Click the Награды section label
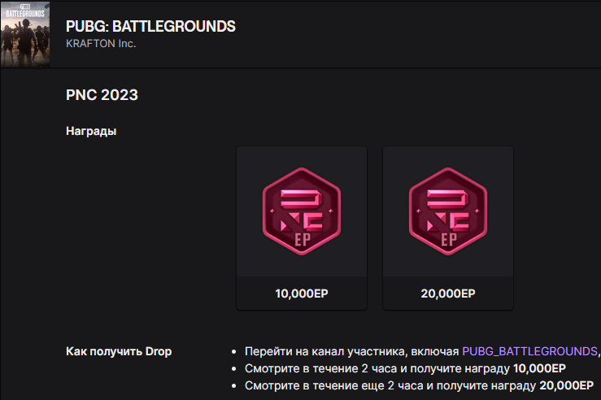 91,131
